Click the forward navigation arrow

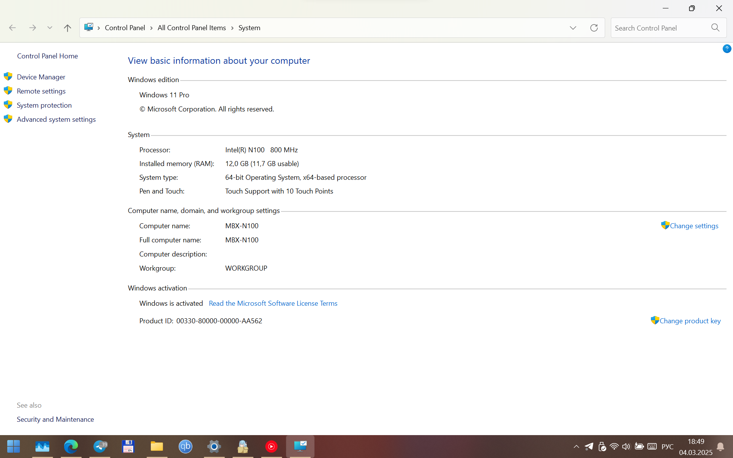(x=32, y=28)
